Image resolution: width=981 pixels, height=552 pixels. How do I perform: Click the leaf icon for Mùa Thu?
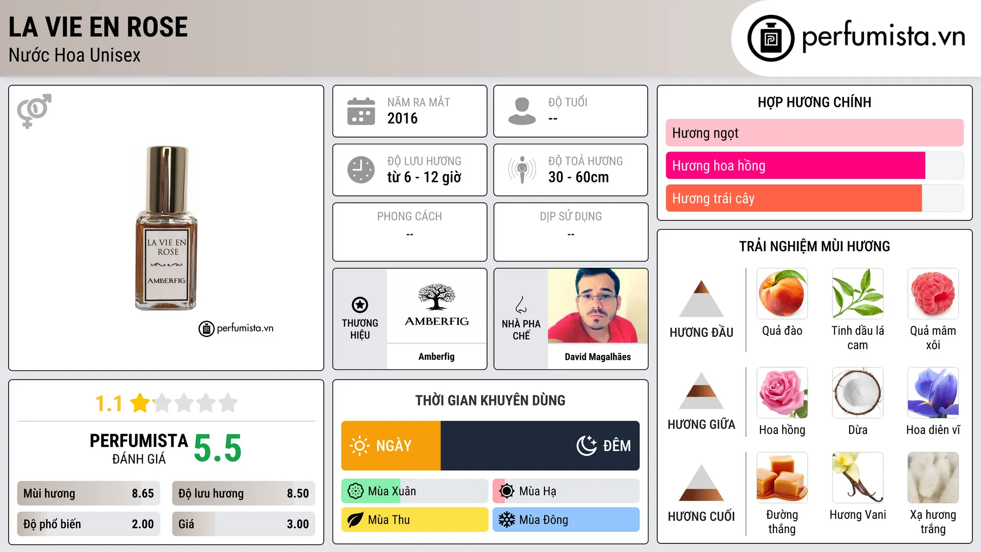pos(355,520)
